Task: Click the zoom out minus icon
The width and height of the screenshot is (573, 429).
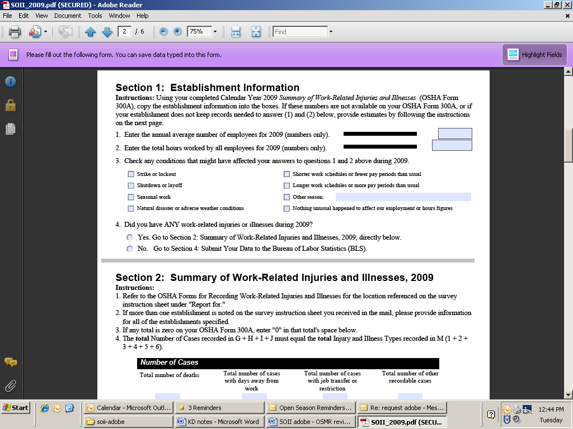Action: (163, 32)
